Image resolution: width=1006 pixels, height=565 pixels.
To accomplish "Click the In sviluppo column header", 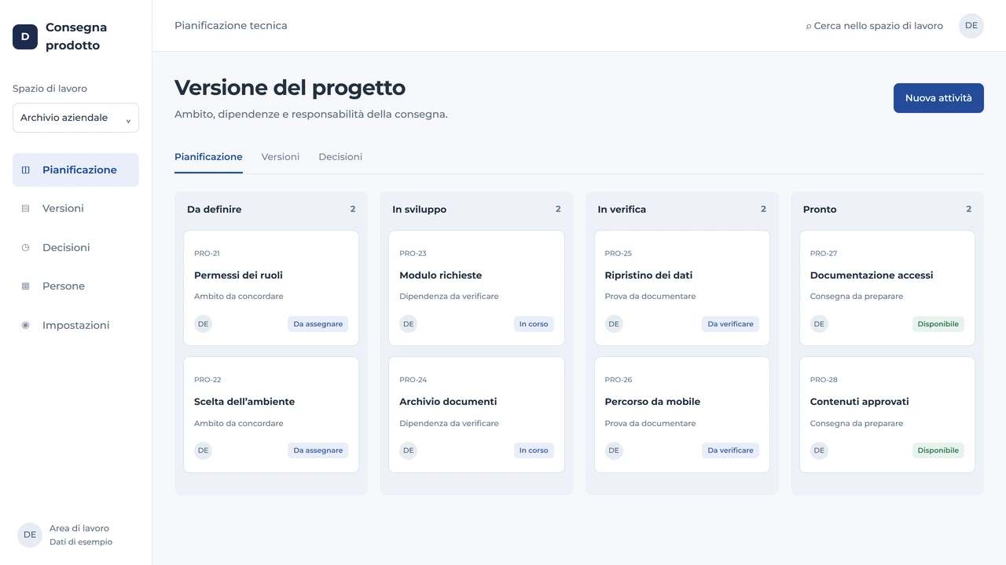I will [x=420, y=210].
